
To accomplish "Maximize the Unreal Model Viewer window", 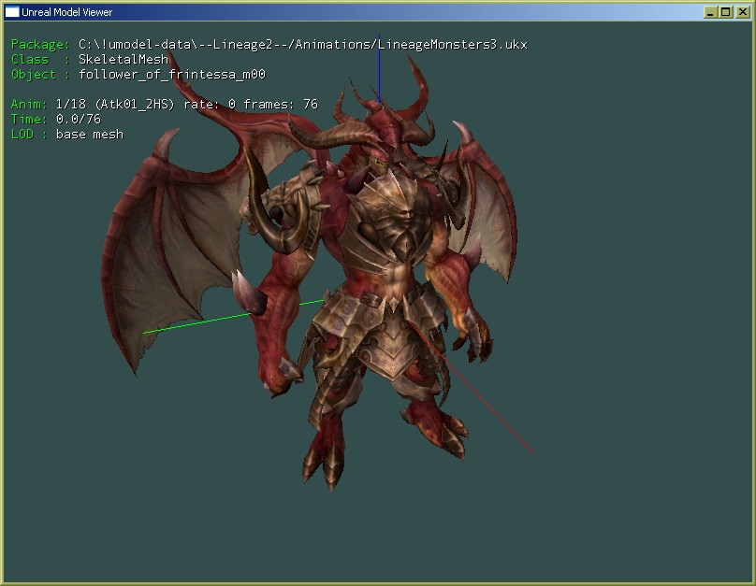I will 726,12.
